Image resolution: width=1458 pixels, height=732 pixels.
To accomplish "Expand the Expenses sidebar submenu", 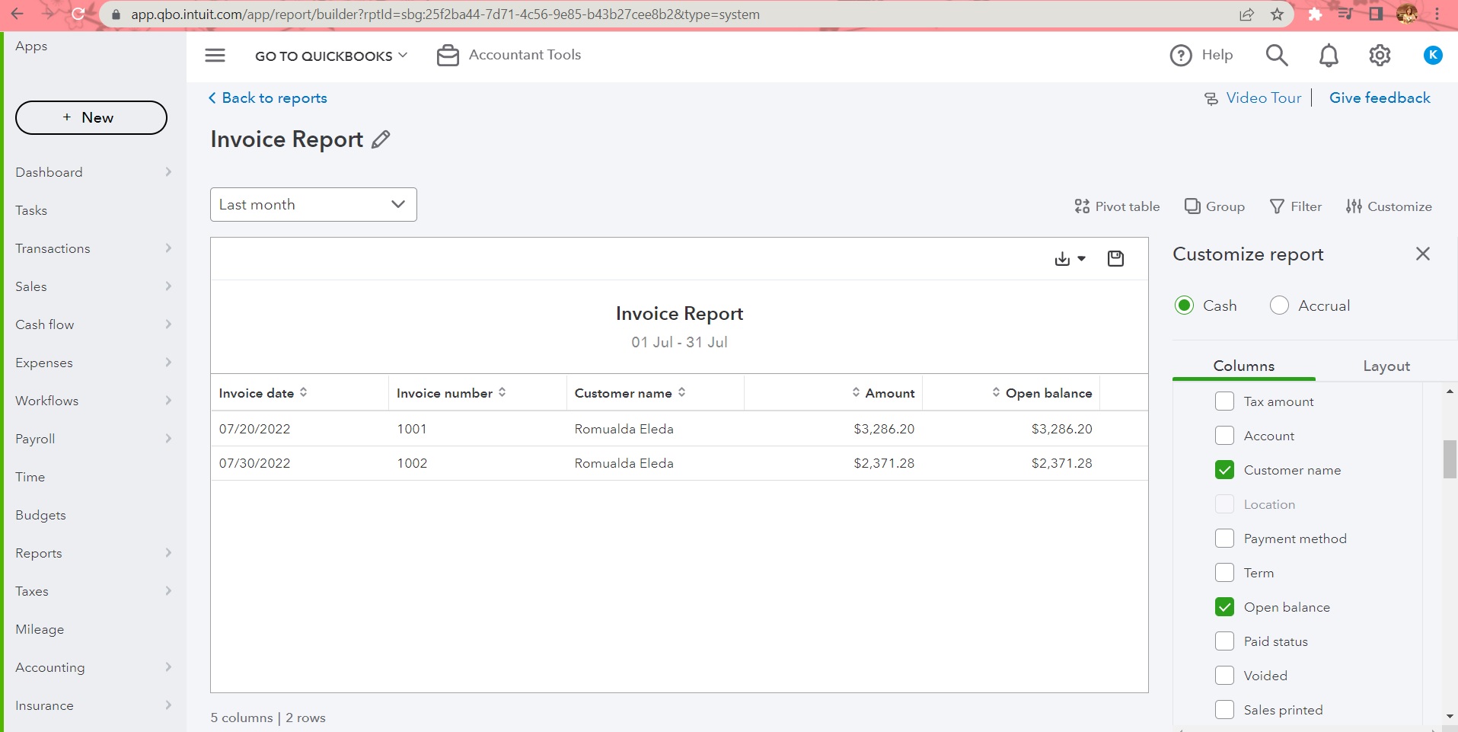I will click(x=168, y=363).
